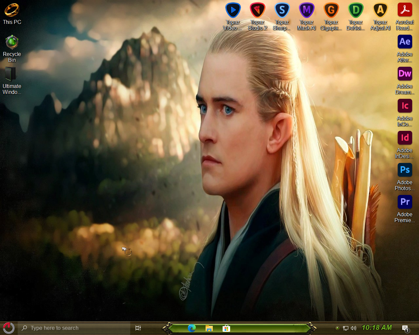
Task: Select the Adobe Premiere shortcut
Action: (405, 209)
